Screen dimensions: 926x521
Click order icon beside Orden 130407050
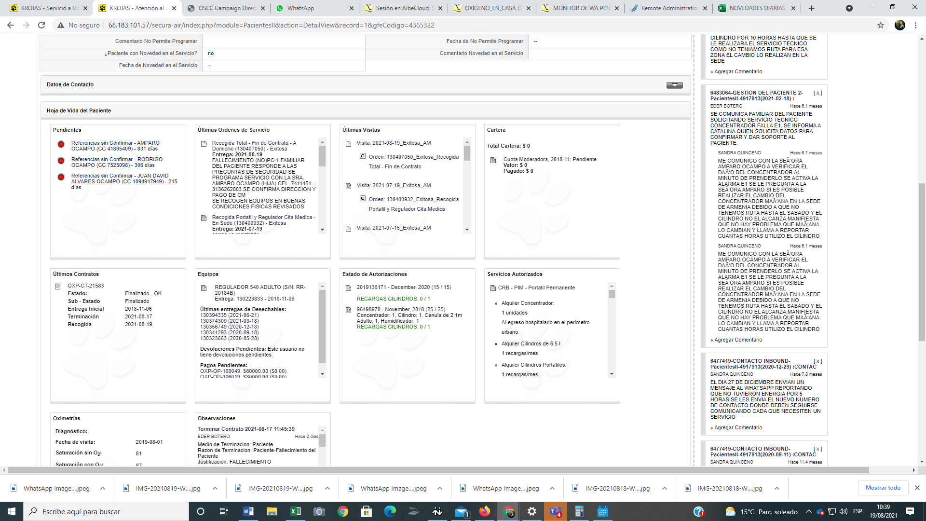click(x=363, y=156)
